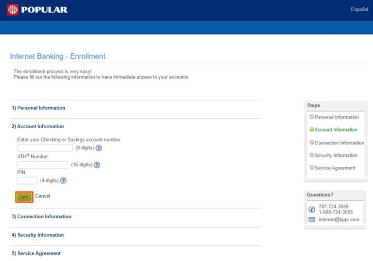
Task: Expand the 4) Security Information section
Action: point(38,235)
